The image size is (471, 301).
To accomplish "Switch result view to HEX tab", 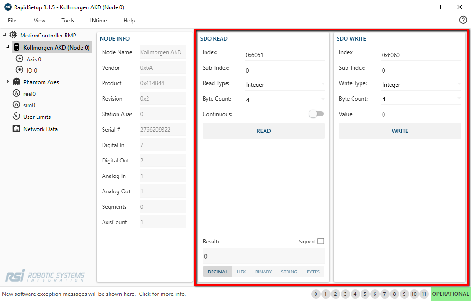I will coord(241,272).
